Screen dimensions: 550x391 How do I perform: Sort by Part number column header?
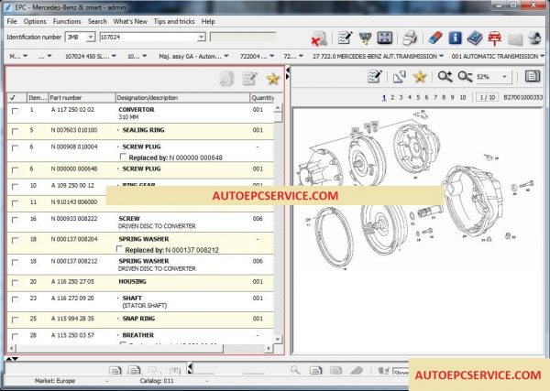coord(82,98)
